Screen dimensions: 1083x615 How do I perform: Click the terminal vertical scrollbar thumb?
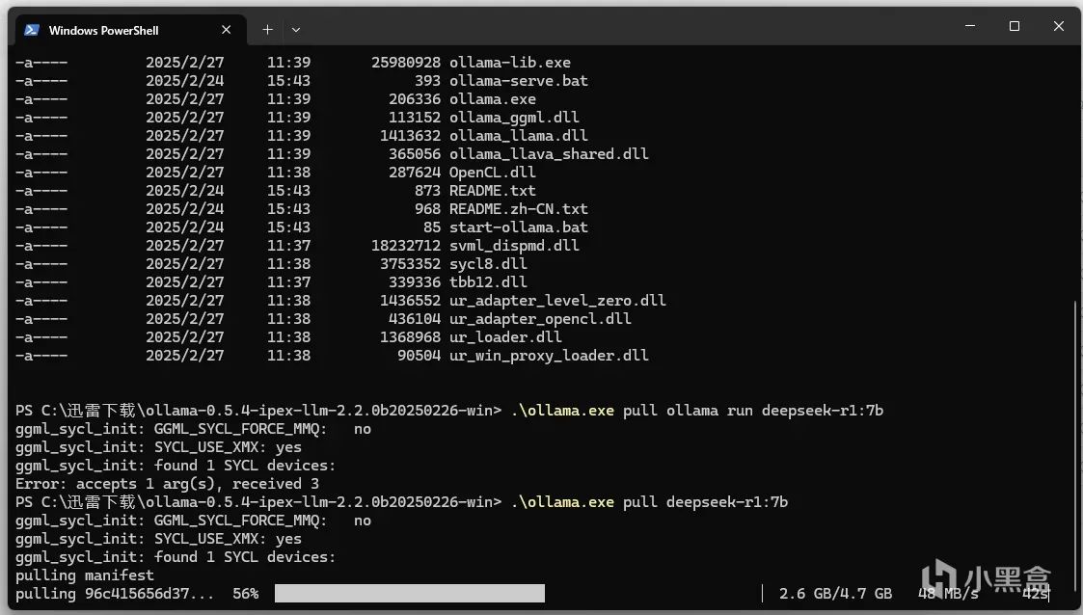pyautogui.click(x=1075, y=448)
